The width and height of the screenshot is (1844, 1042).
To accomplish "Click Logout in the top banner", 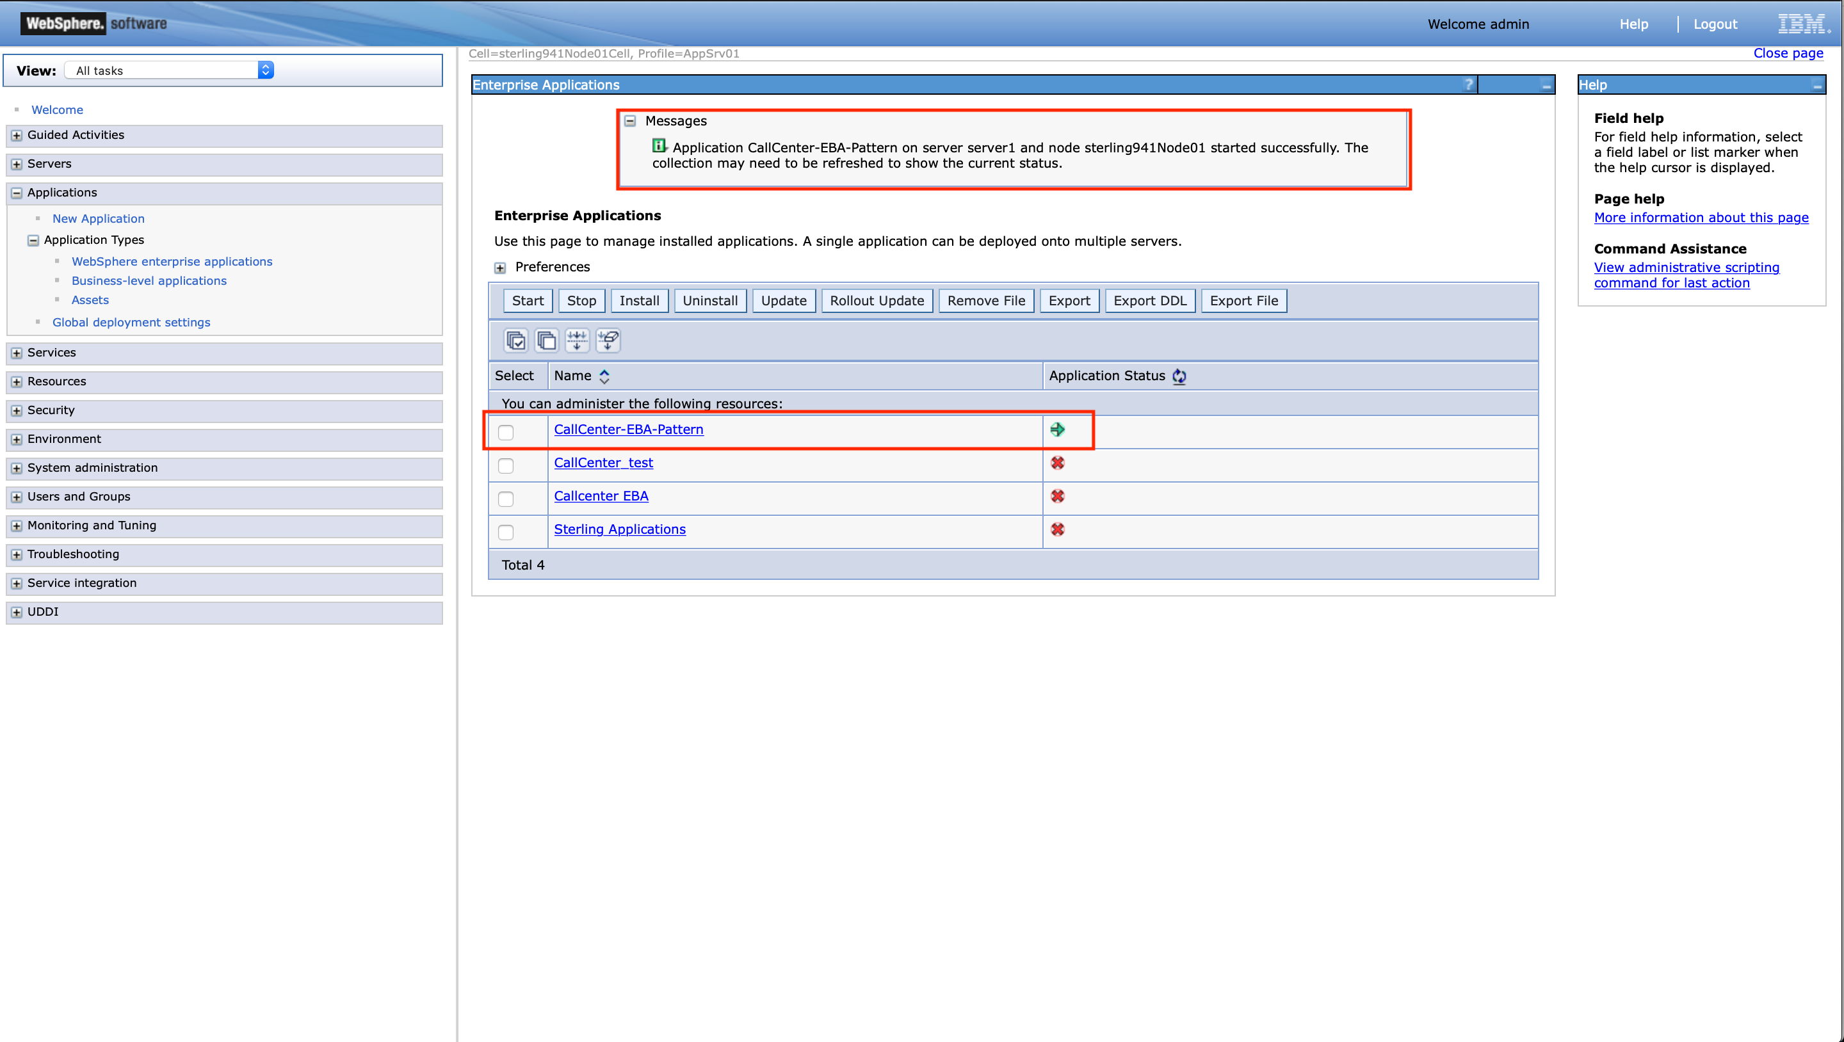I will 1715,24.
